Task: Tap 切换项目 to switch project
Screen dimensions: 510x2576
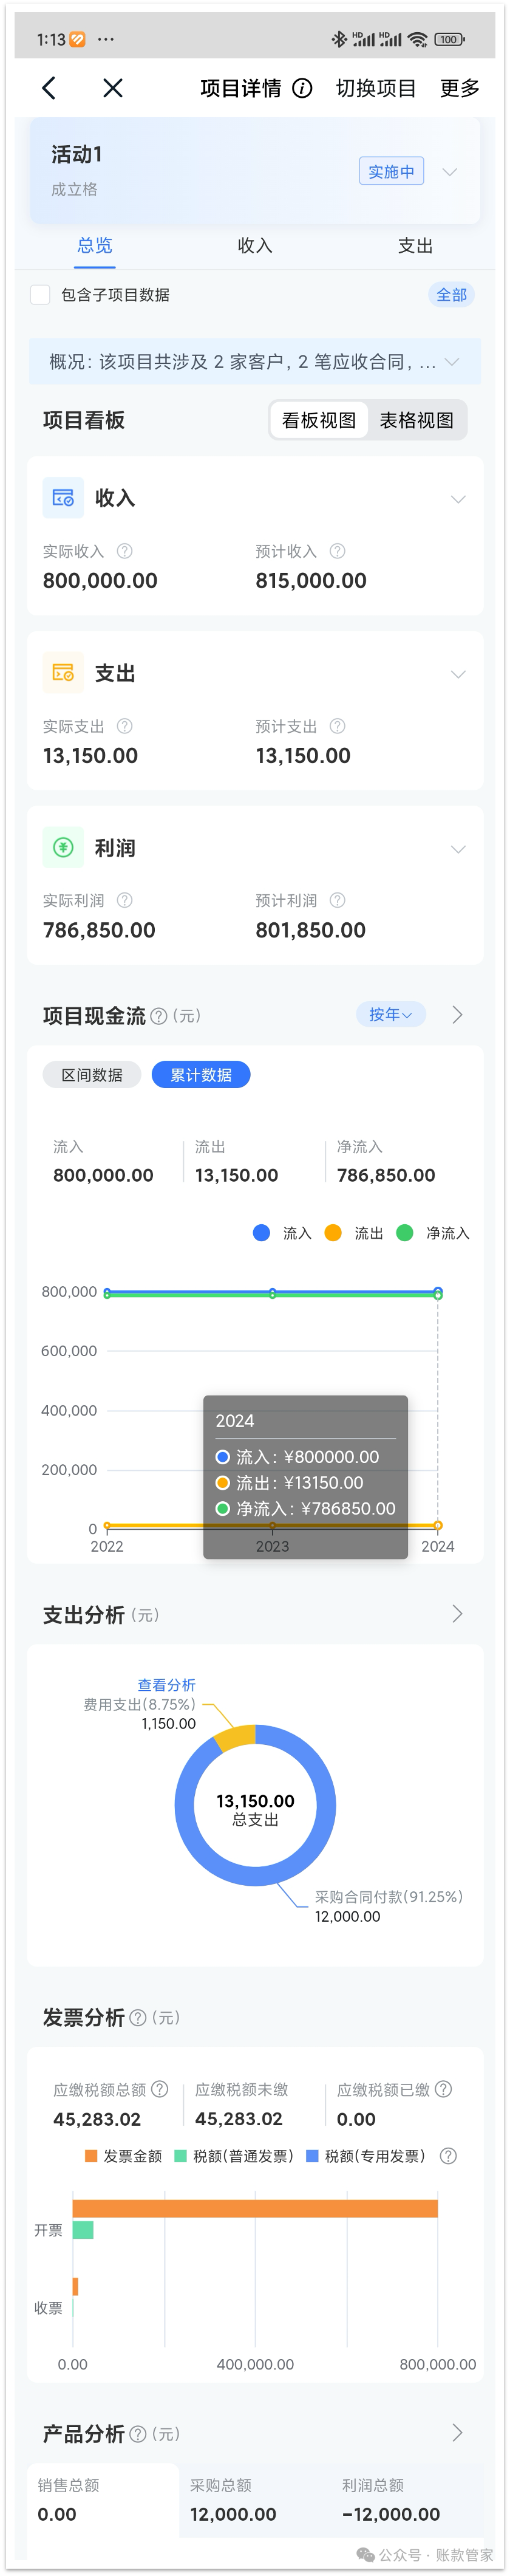Action: [376, 88]
